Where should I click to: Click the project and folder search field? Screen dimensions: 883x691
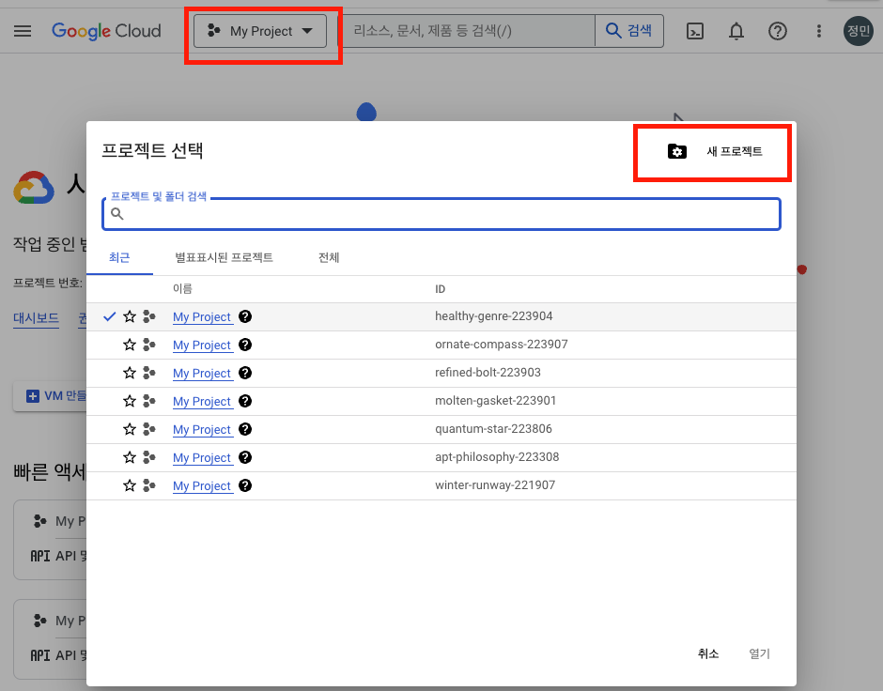click(441, 214)
